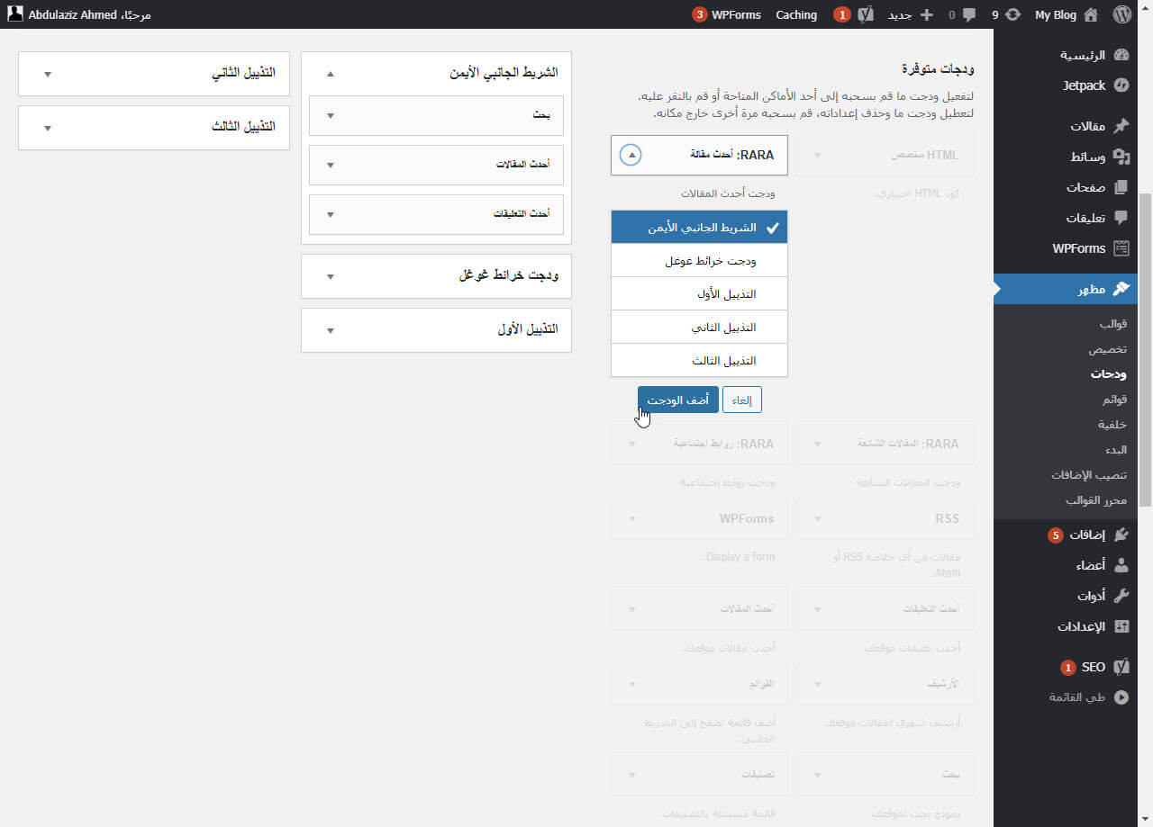Choose التذييل الأول in chooser list
The width and height of the screenshot is (1153, 827).
[699, 293]
